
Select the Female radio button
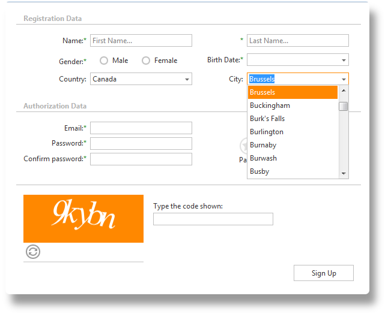pyautogui.click(x=146, y=61)
